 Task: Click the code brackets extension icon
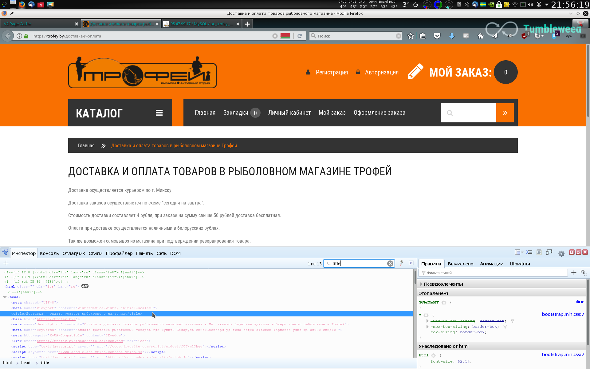coord(568,36)
